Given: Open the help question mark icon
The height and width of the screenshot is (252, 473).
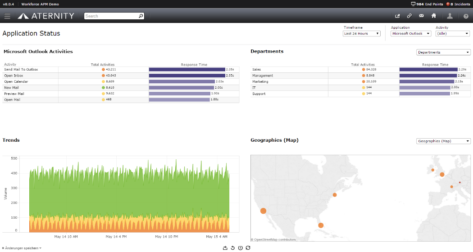Looking at the screenshot, I should coord(466,16).
